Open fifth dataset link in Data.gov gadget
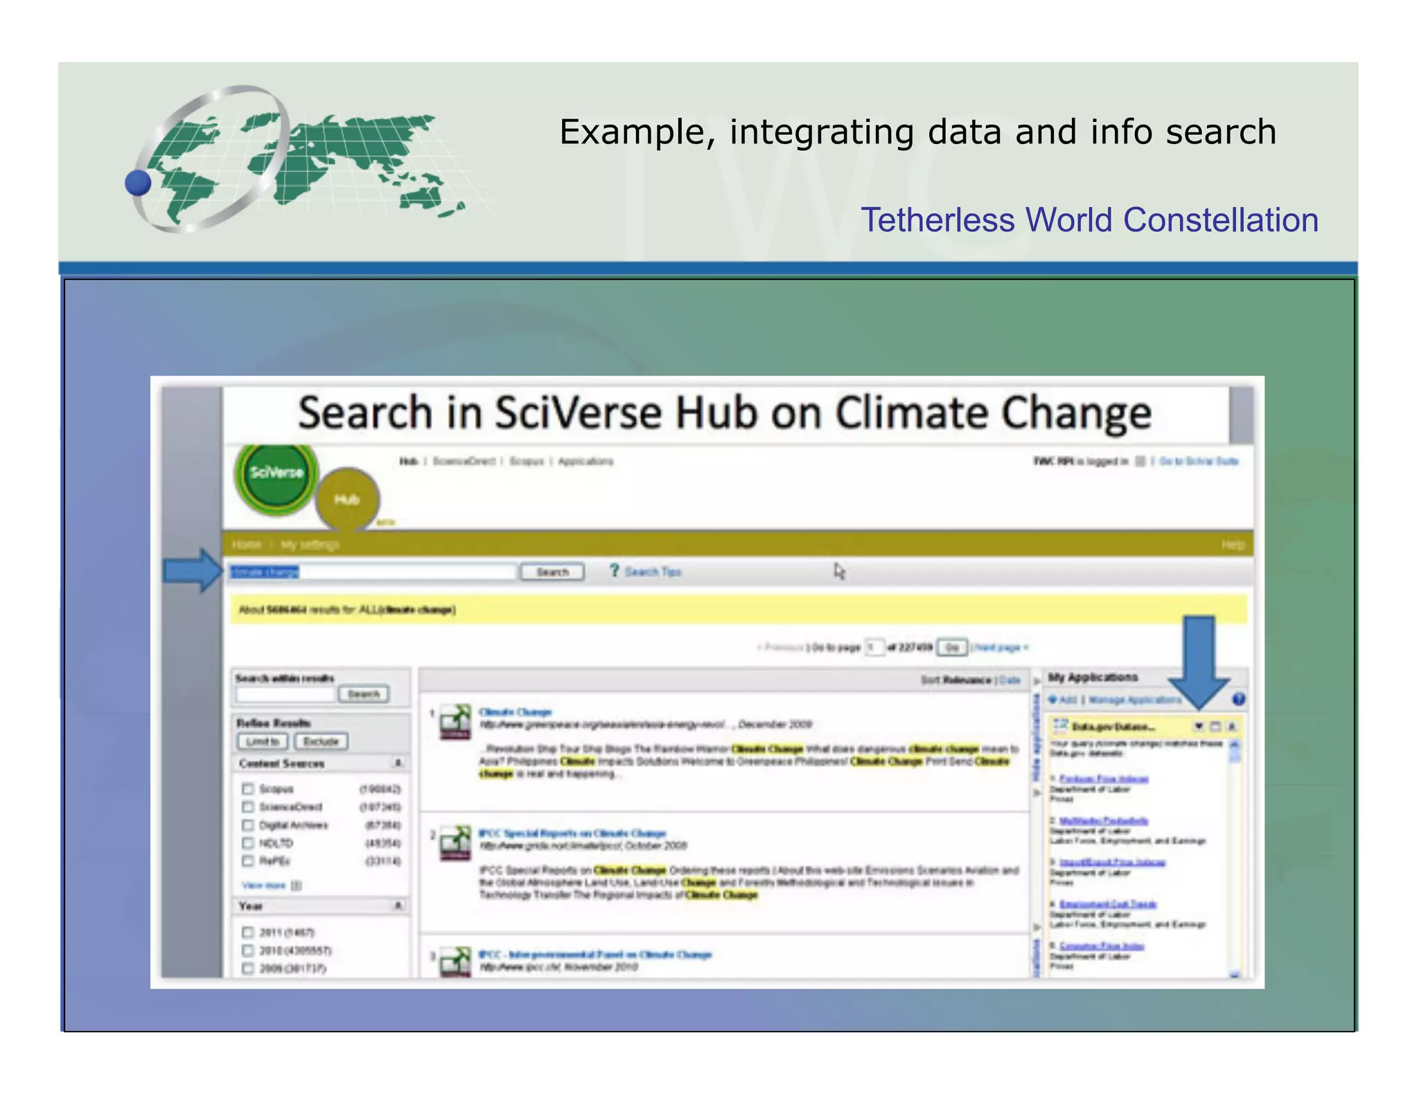 [1102, 945]
